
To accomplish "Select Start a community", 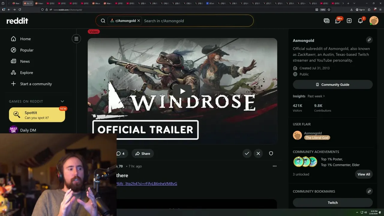I will [x=36, y=84].
